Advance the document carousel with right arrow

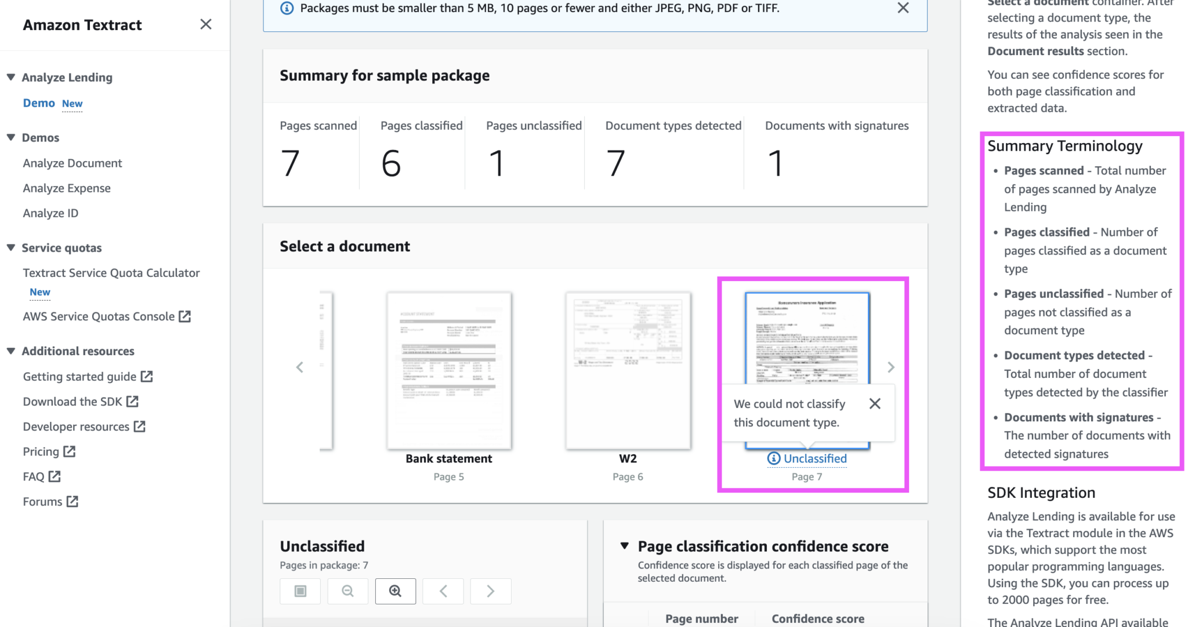point(891,367)
